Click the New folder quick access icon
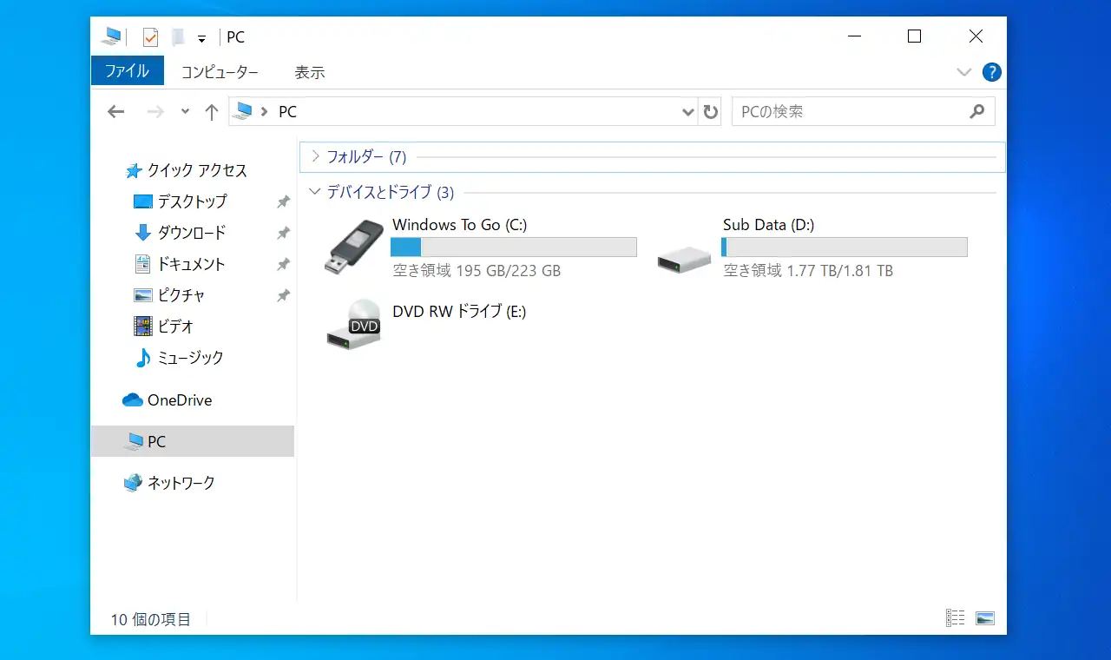Screen dimensions: 1111x660 [178, 37]
